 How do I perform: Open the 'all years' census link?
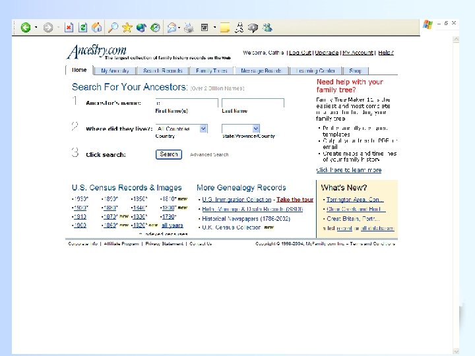coord(172,225)
